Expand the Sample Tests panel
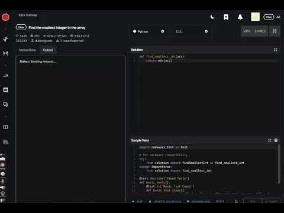 click(270, 140)
